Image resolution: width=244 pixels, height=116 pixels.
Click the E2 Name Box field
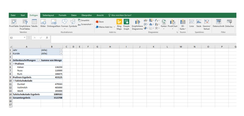(16, 38)
